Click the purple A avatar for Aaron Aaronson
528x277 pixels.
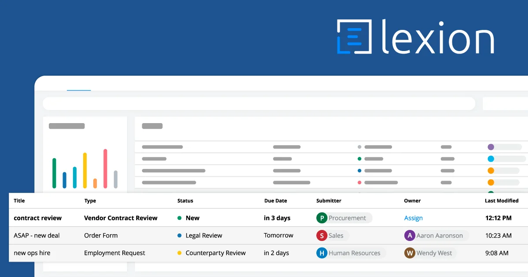(410, 236)
